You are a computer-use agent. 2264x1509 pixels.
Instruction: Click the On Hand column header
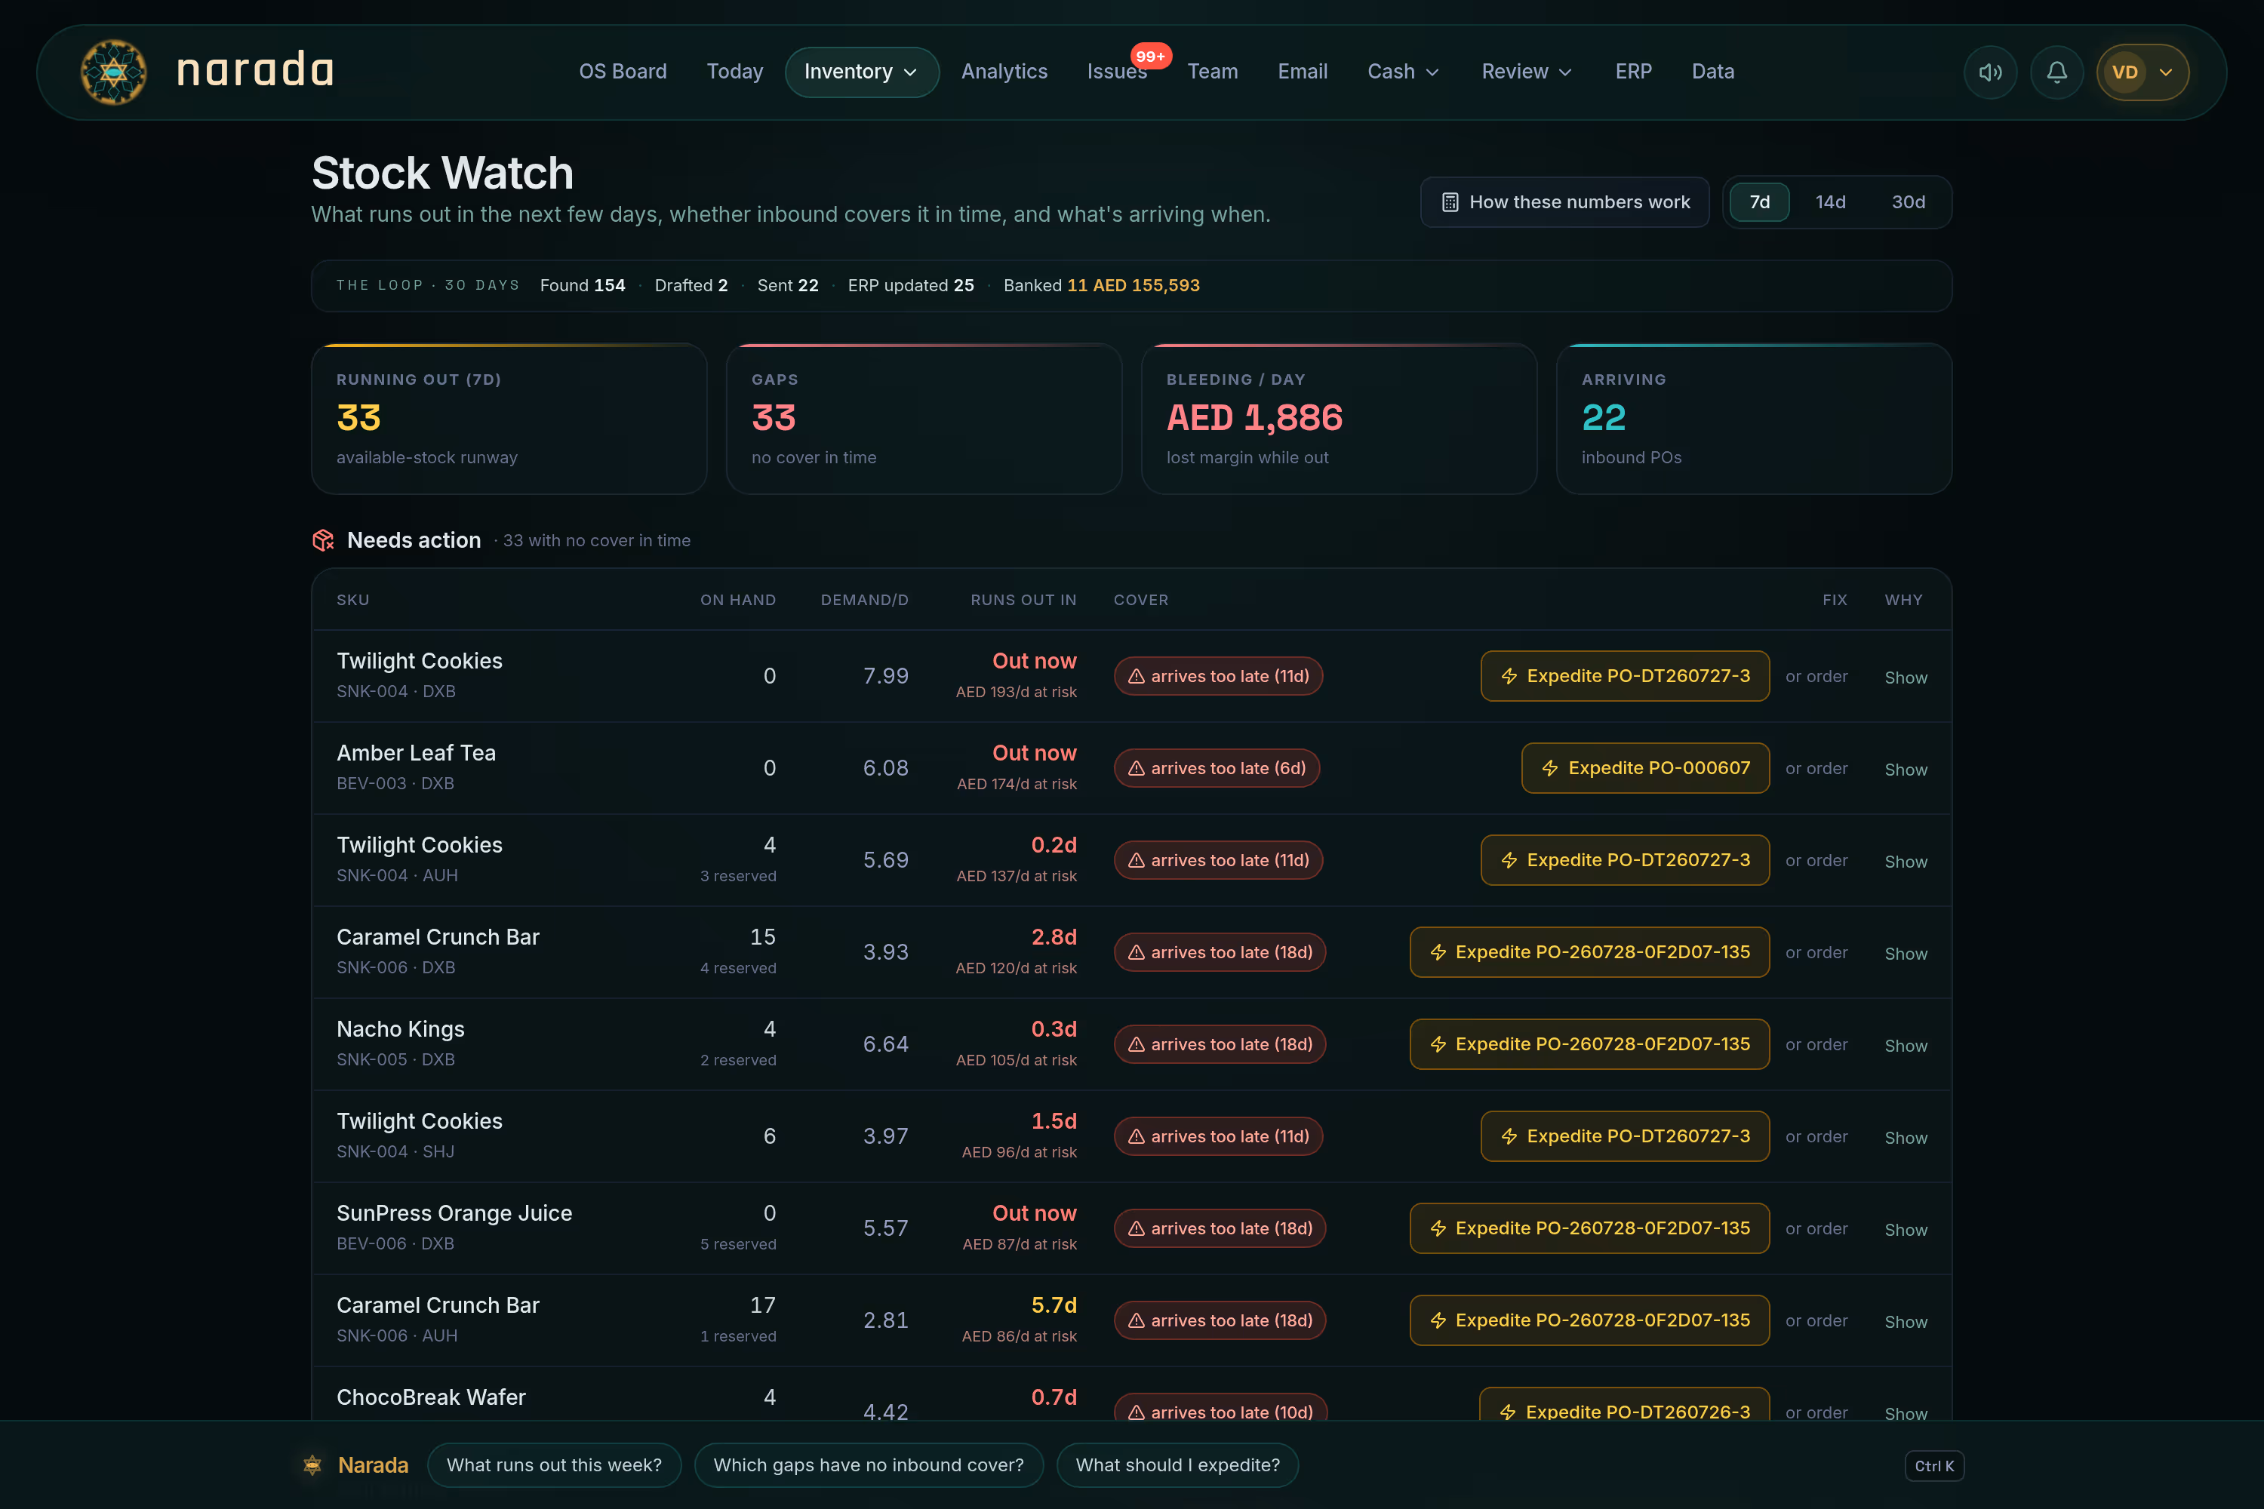[738, 600]
